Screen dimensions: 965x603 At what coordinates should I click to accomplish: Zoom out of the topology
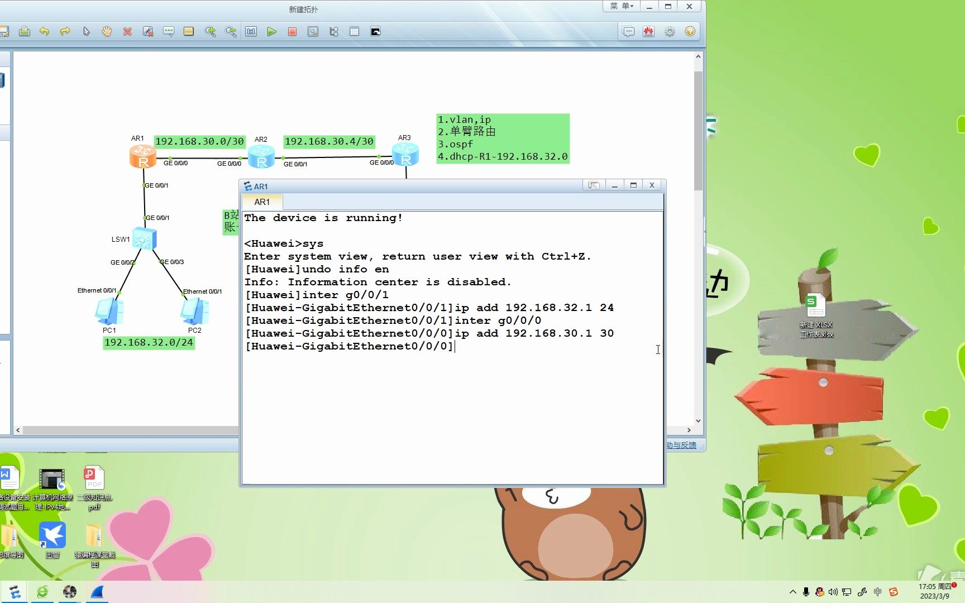click(231, 31)
